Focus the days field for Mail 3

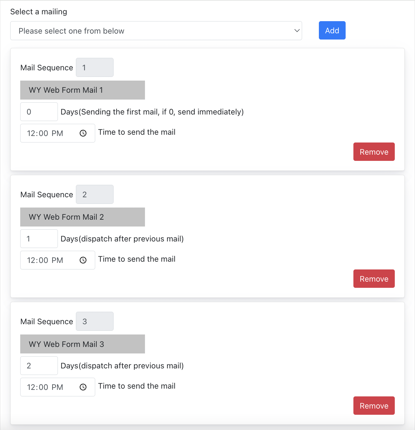click(x=39, y=366)
